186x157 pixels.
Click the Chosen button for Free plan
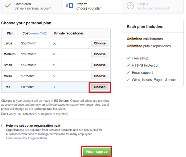coord(100,87)
